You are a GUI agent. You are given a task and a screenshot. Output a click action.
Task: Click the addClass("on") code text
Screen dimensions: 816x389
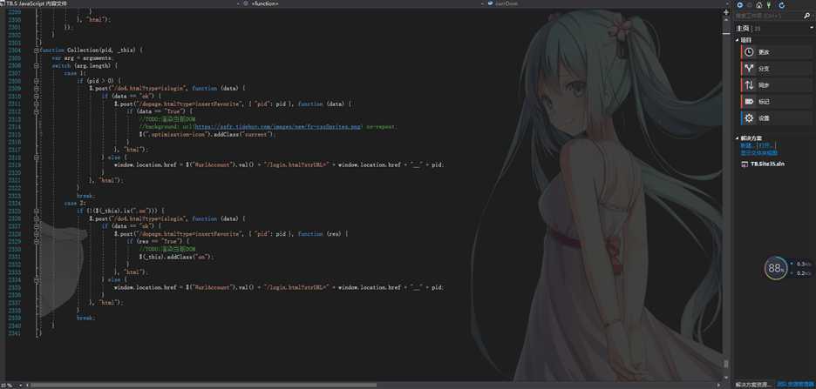point(187,257)
